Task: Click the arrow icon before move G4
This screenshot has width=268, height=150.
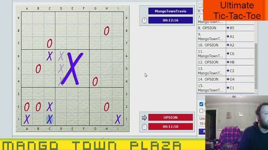Action: (228, 79)
